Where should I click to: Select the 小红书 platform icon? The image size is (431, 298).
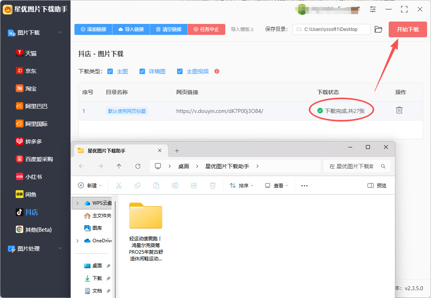click(x=19, y=177)
